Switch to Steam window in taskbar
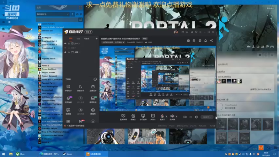279x157 pixels. click(73, 154)
